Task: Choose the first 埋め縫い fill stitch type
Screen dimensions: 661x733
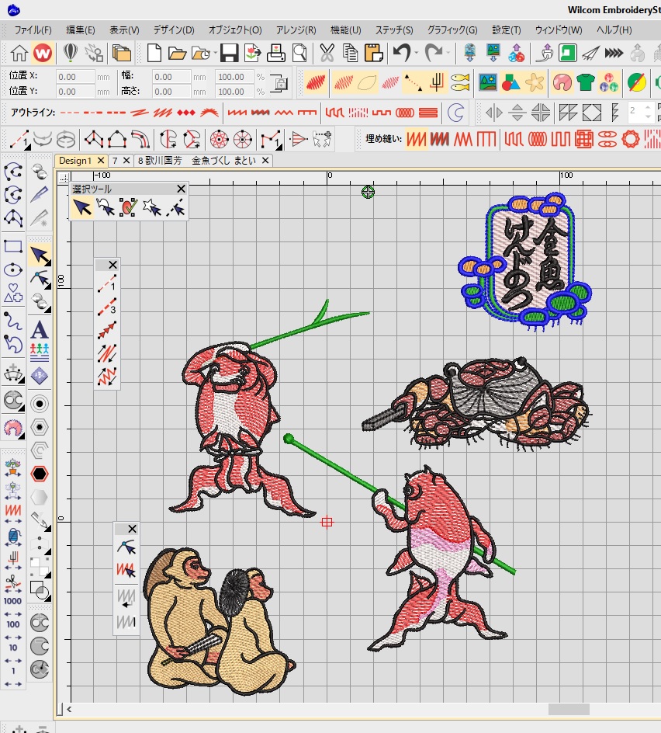Action: pyautogui.click(x=416, y=139)
